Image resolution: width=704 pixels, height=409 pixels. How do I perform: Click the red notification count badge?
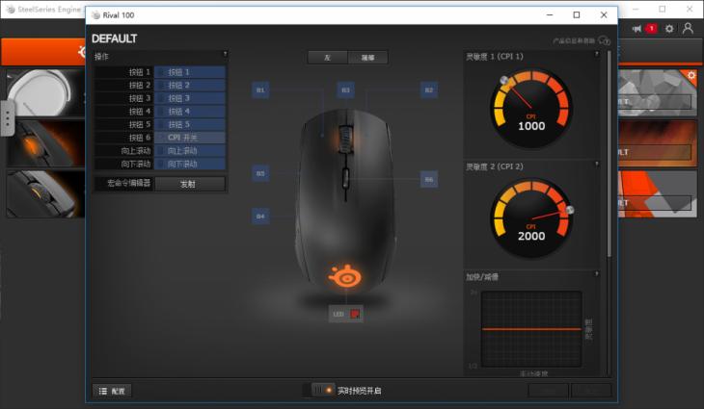[651, 29]
